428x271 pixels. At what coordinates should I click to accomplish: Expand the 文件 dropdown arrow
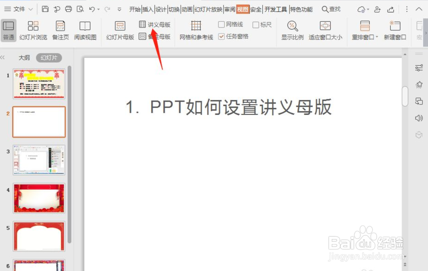click(x=31, y=9)
